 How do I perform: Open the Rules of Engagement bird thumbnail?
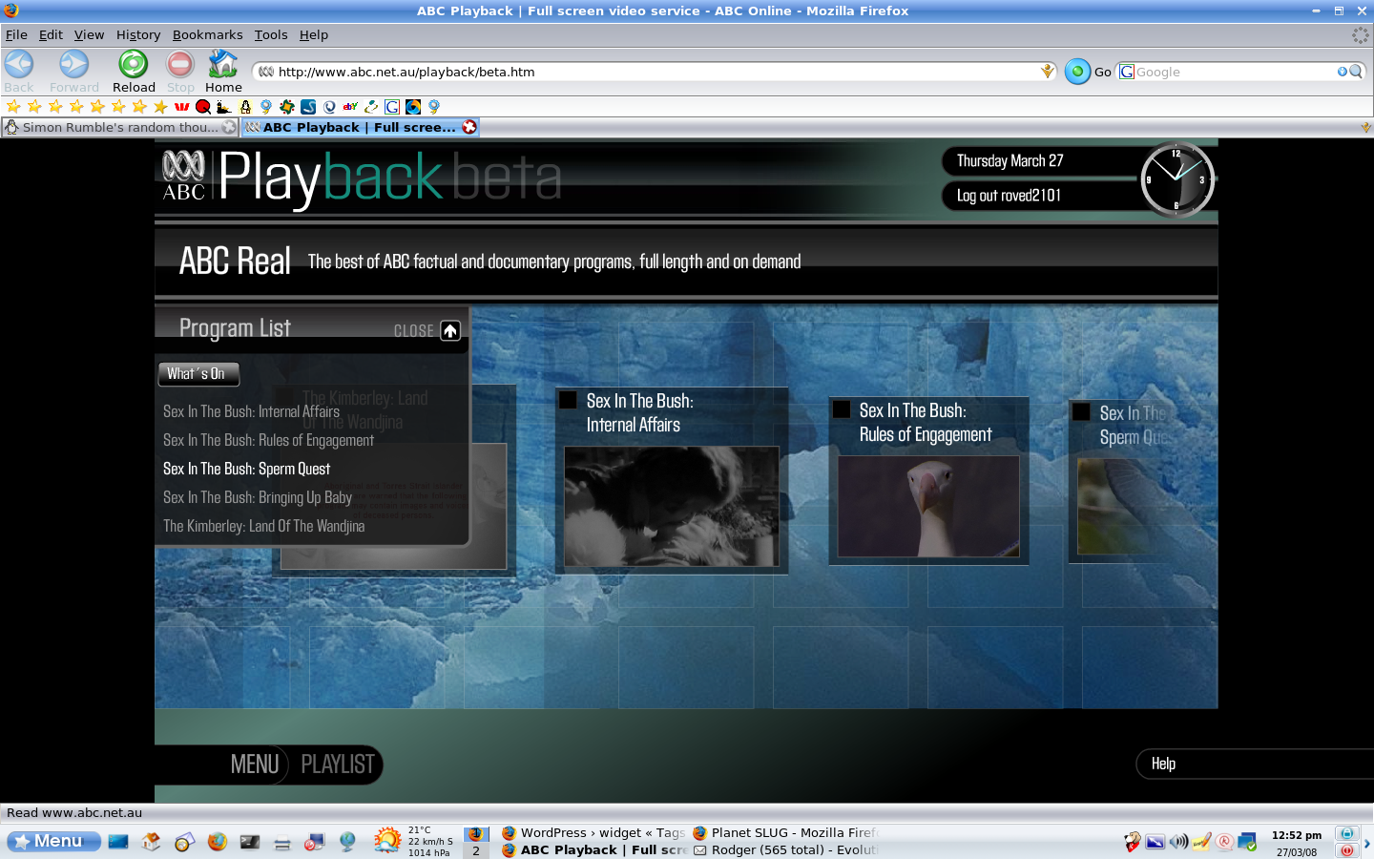(928, 506)
